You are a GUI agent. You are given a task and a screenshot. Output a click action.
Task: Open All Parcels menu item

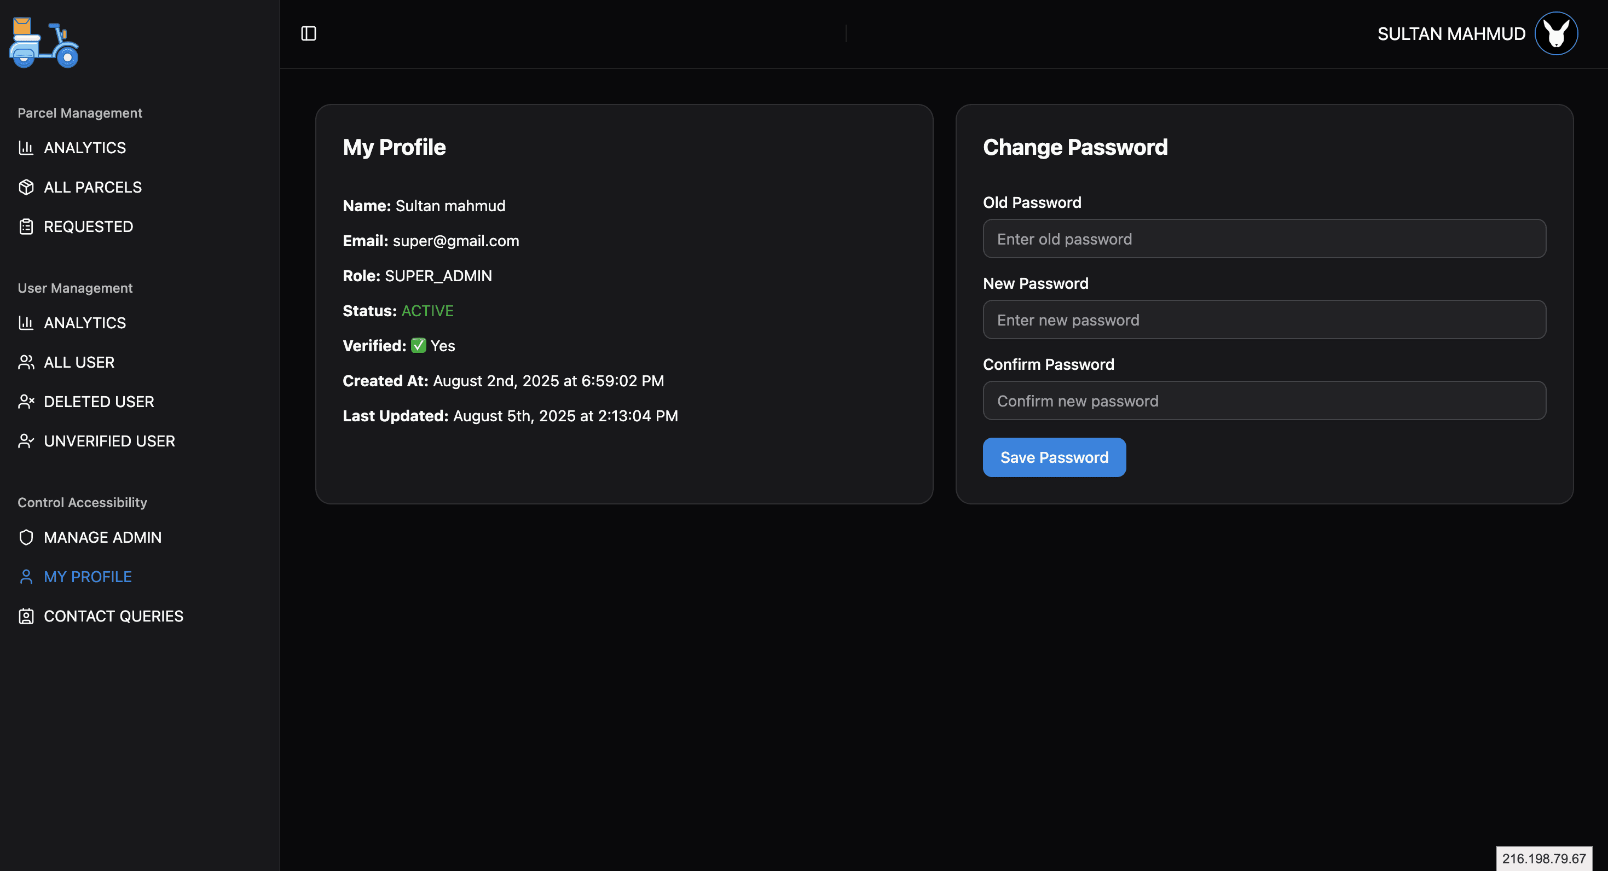click(x=93, y=187)
